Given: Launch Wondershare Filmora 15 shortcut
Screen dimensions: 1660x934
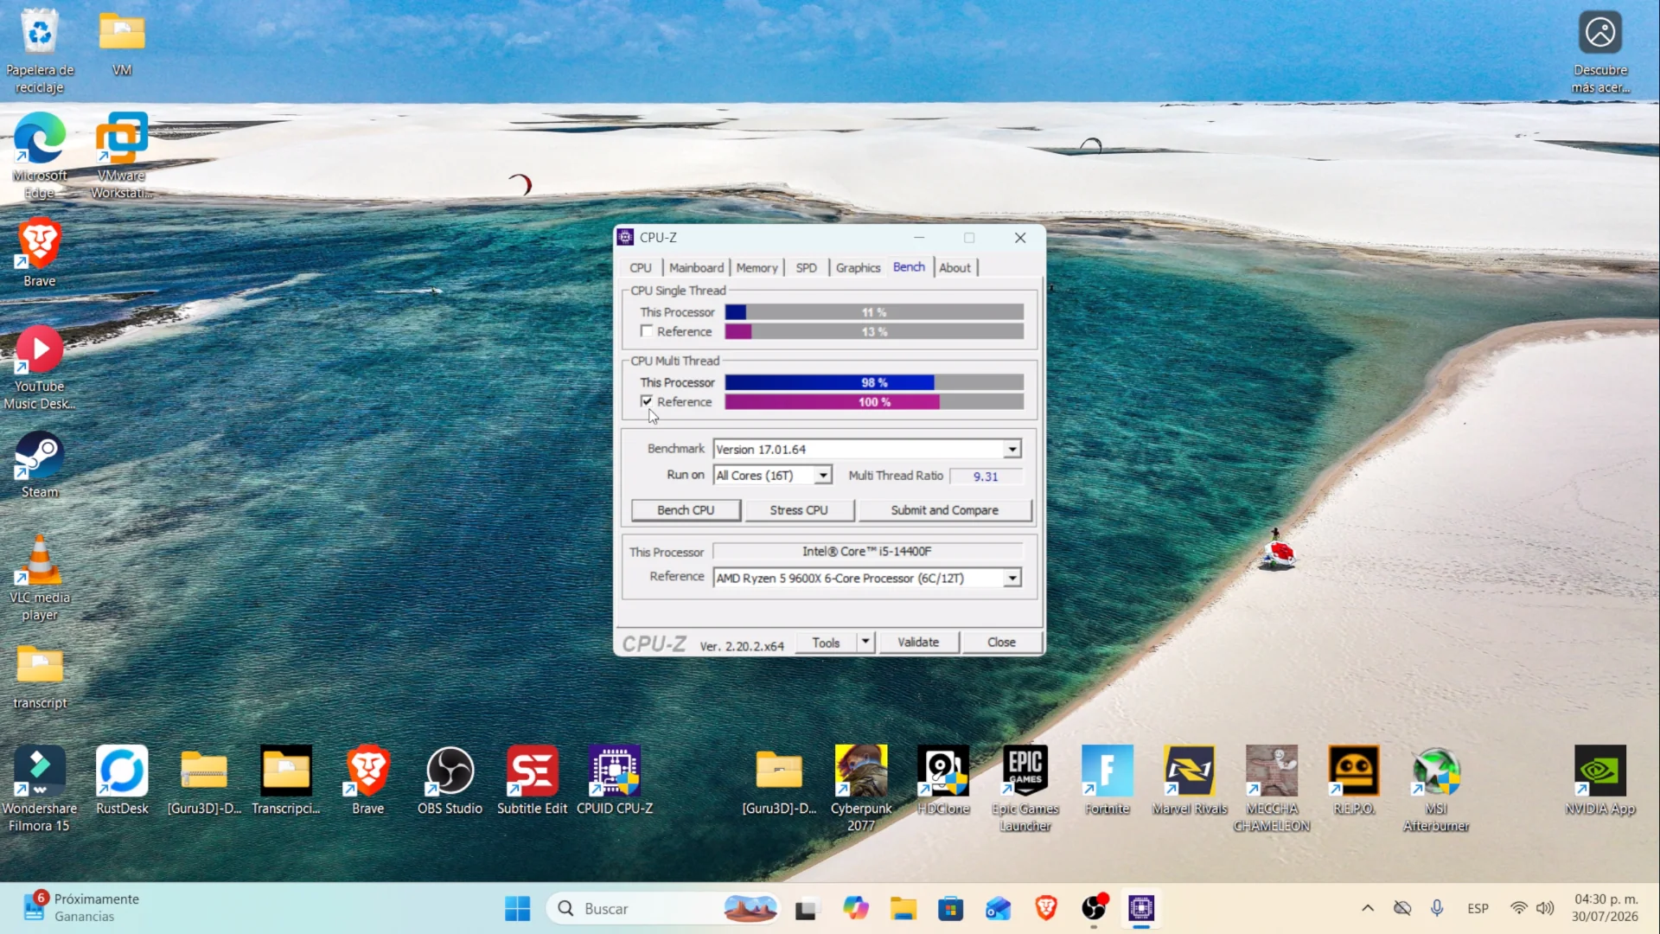Looking at the screenshot, I should coord(40,789).
